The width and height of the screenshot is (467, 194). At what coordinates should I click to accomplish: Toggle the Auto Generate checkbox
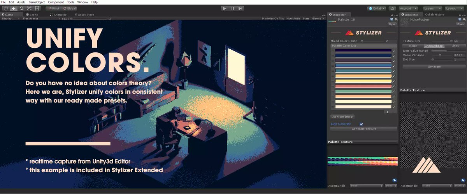[361, 124]
